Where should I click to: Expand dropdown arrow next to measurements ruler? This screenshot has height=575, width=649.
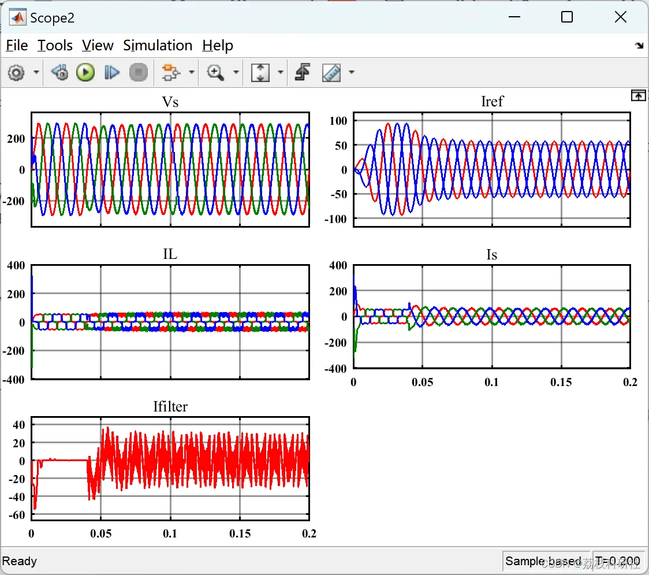click(351, 73)
